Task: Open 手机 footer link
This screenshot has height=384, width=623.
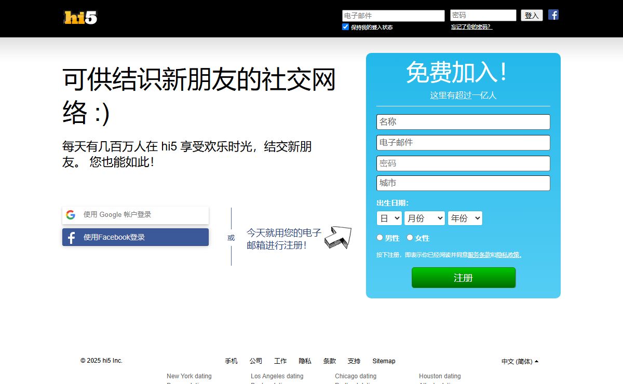Action: click(x=231, y=361)
